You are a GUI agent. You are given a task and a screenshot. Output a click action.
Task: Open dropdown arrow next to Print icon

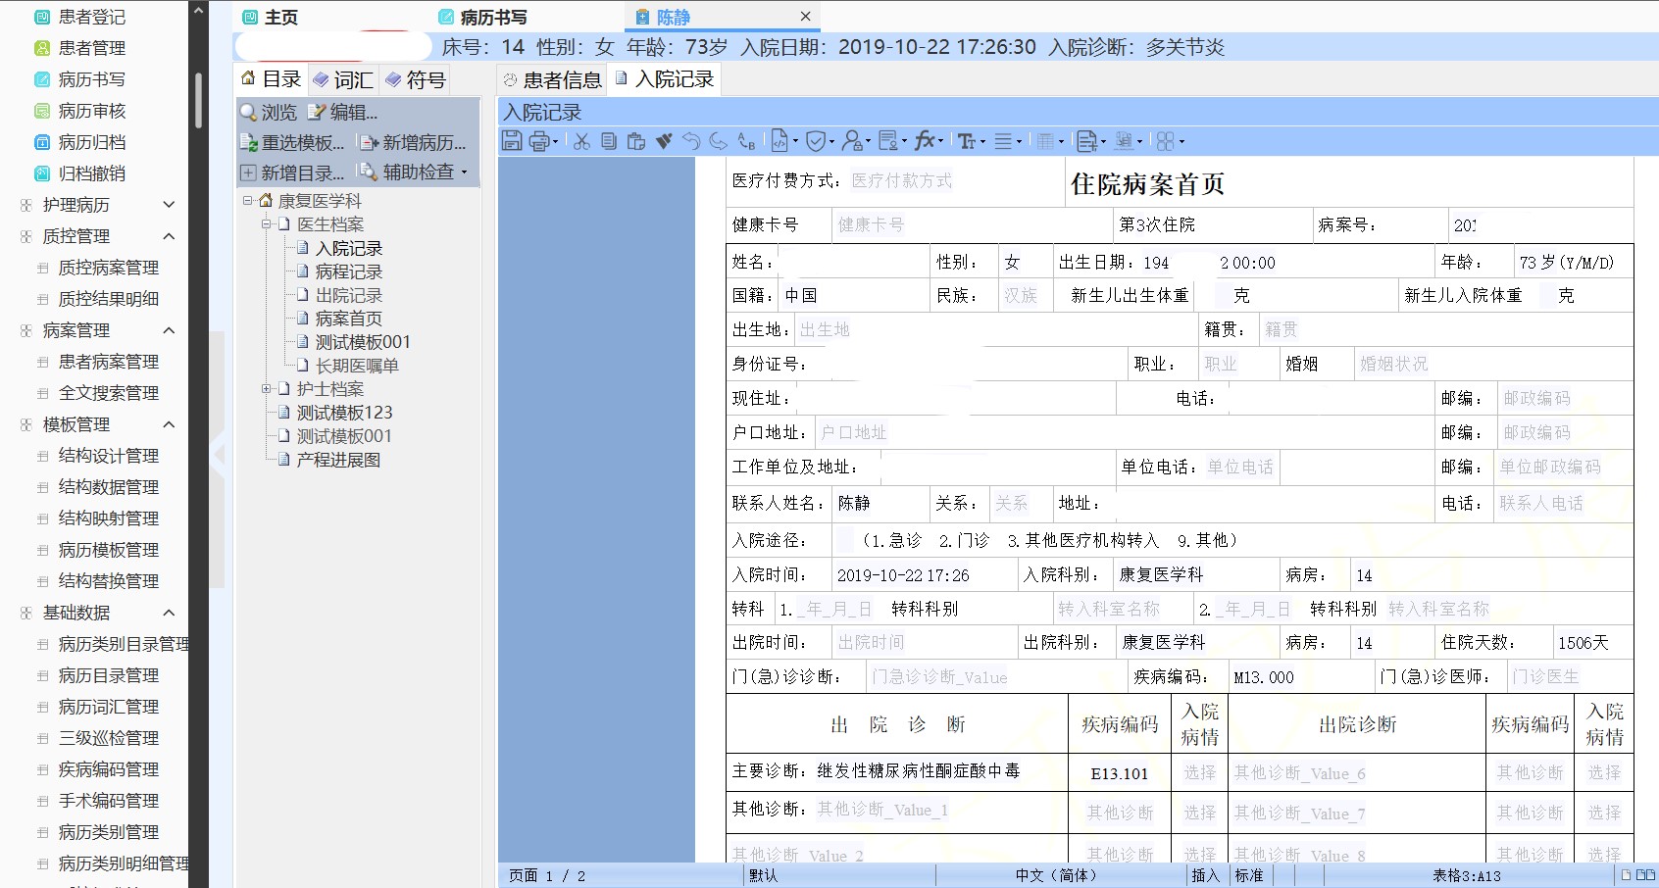click(x=556, y=142)
